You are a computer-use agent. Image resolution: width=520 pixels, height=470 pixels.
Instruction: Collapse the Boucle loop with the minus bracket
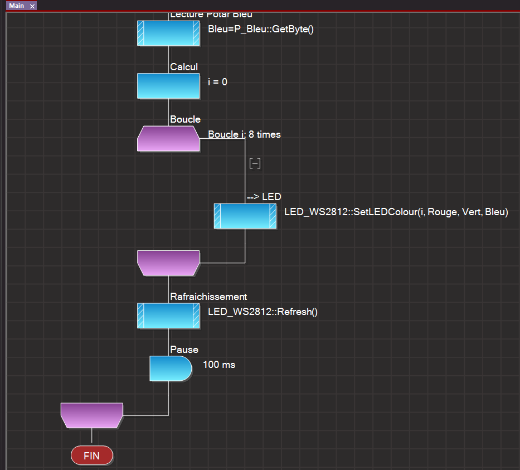coord(255,163)
